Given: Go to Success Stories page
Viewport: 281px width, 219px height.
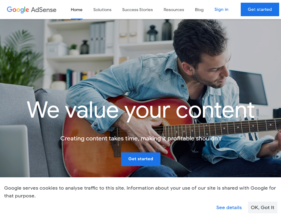Looking at the screenshot, I should pos(137,10).
